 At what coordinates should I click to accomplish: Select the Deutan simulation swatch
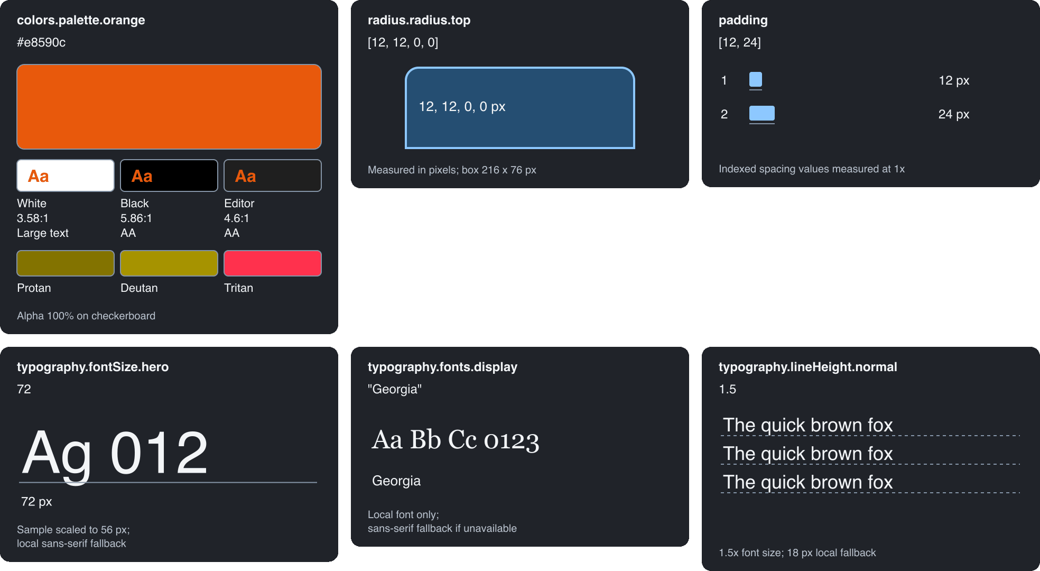click(x=169, y=263)
